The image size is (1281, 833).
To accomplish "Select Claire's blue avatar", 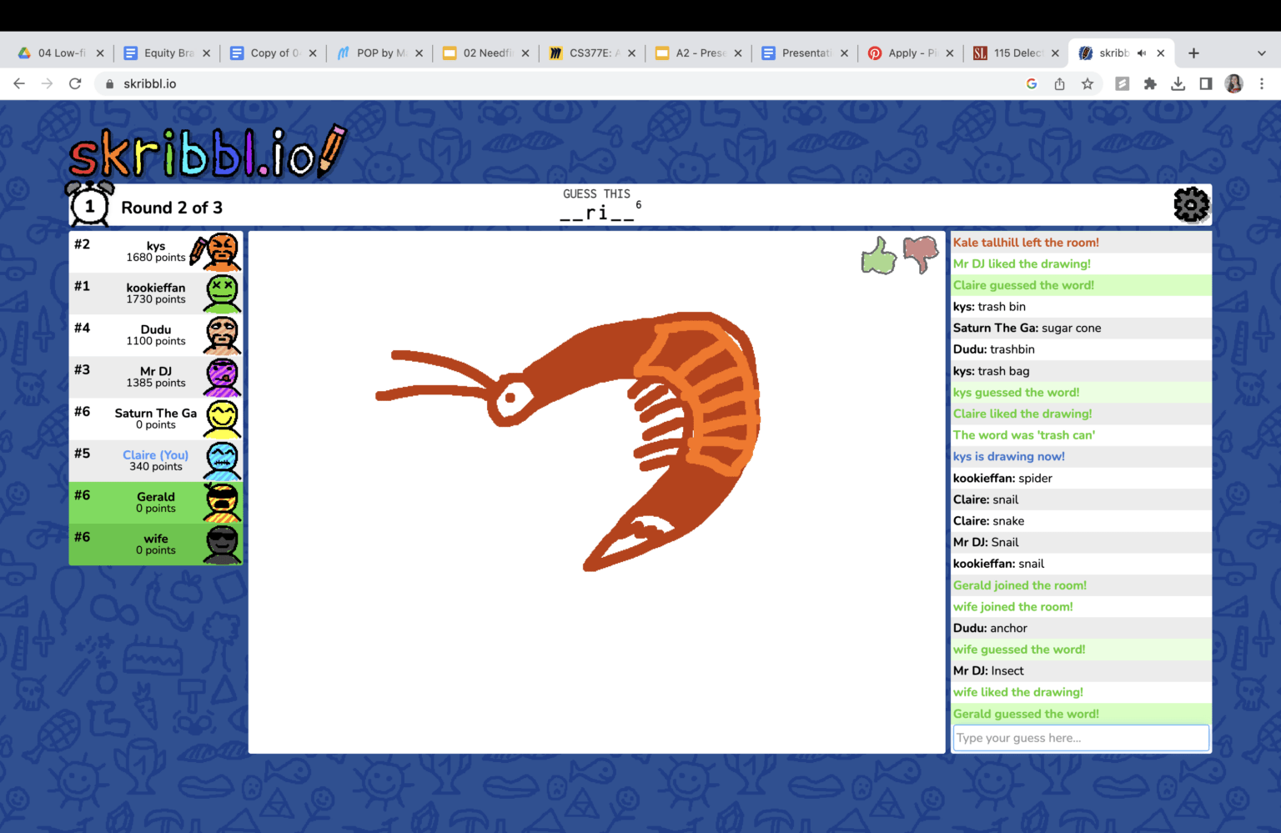I will click(x=222, y=460).
